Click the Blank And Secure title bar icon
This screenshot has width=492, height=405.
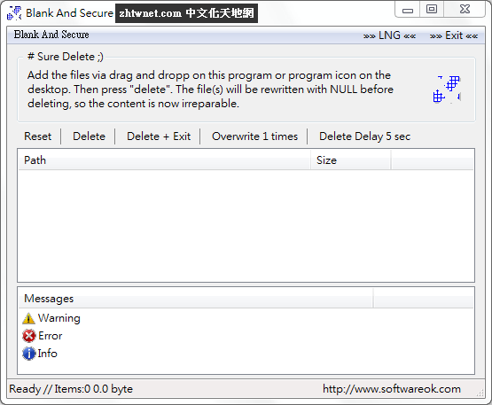click(14, 13)
